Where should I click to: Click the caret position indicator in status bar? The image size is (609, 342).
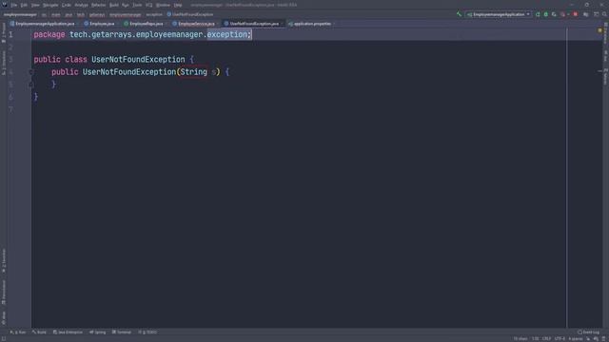coord(535,339)
